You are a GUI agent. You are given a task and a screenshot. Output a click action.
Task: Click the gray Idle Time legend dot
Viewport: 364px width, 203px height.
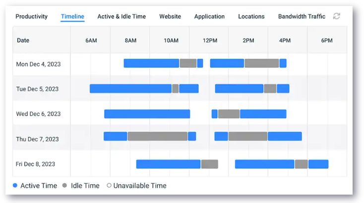pos(65,185)
